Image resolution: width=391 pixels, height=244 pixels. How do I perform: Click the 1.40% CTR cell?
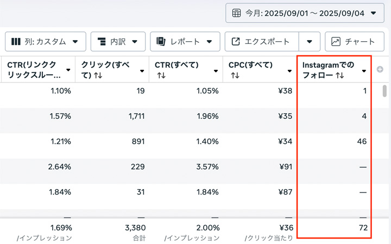pyautogui.click(x=207, y=142)
